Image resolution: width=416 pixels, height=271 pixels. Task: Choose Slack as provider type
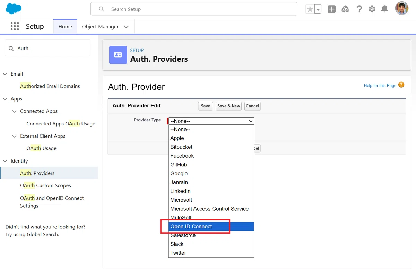pyautogui.click(x=211, y=244)
